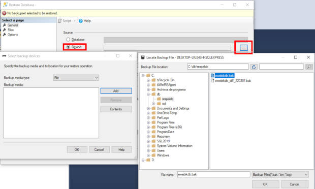Select the Users folder

[161, 150]
